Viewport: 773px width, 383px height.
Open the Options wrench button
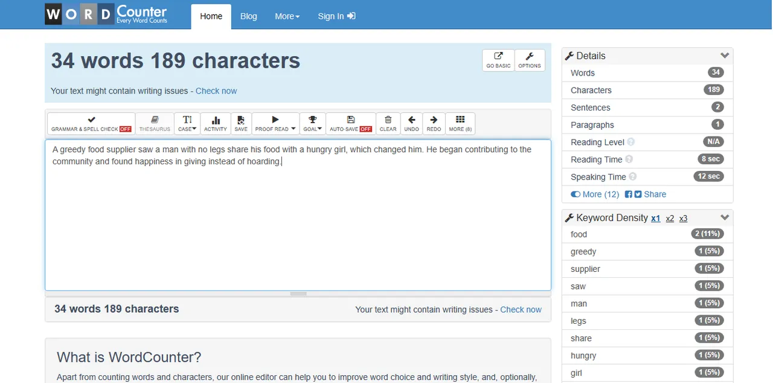click(530, 60)
